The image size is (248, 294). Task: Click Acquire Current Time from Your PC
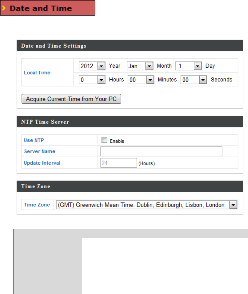point(71,99)
